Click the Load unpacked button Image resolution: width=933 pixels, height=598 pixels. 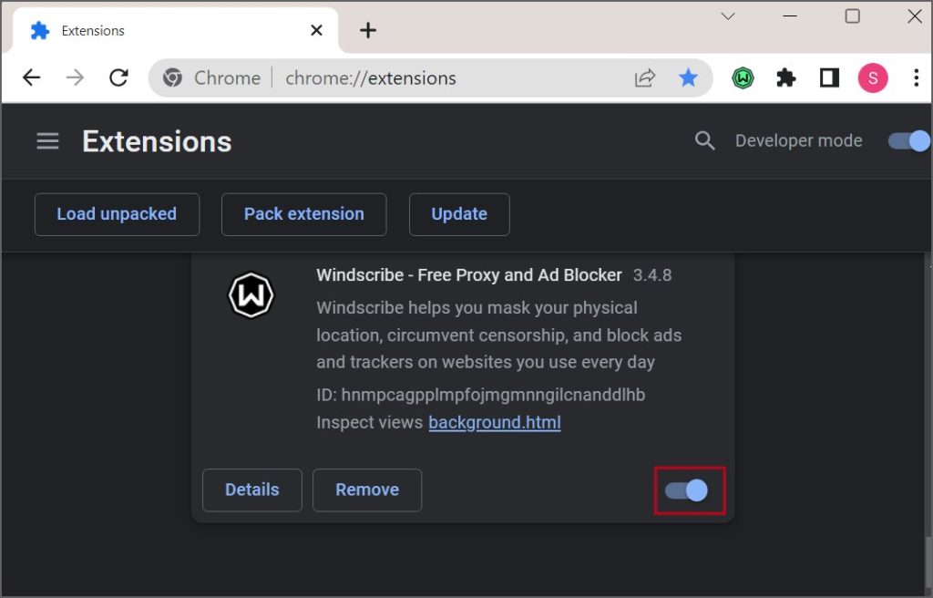click(x=117, y=214)
